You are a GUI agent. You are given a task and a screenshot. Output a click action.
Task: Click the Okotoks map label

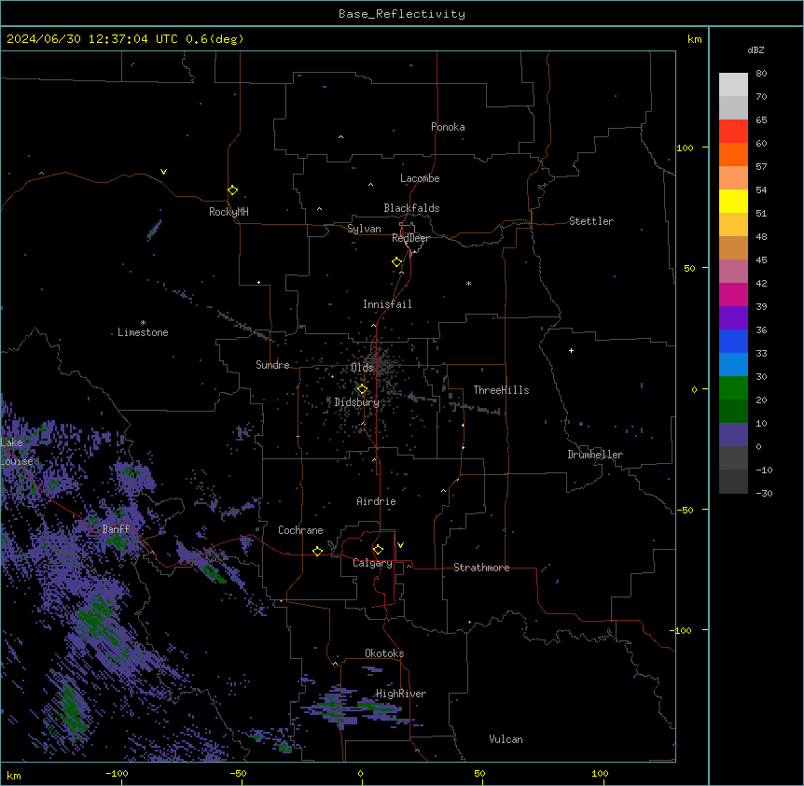coord(384,653)
